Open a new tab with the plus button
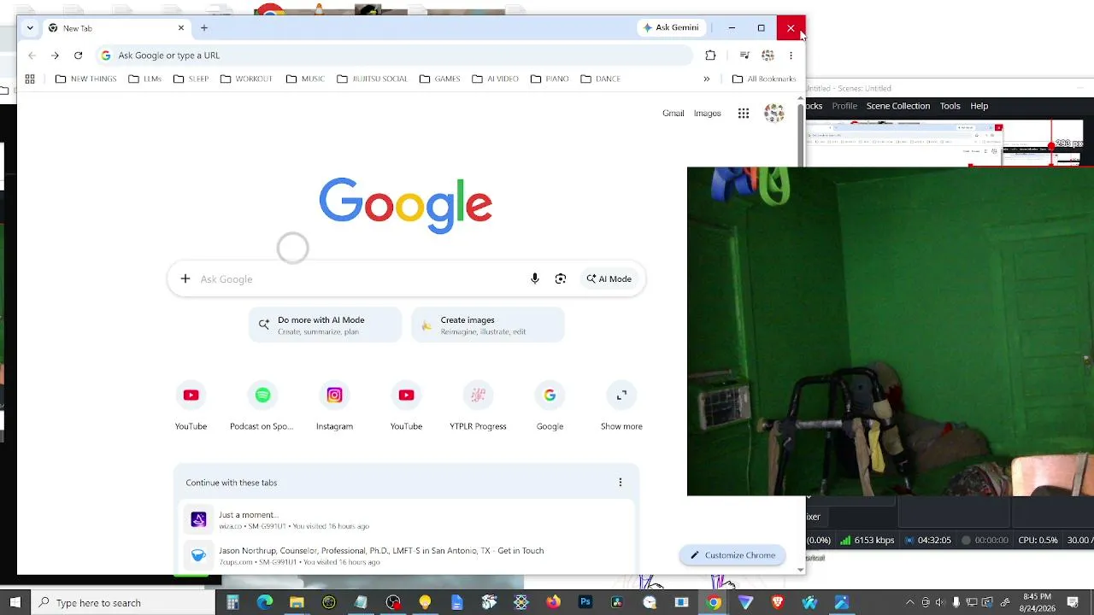 click(x=204, y=28)
